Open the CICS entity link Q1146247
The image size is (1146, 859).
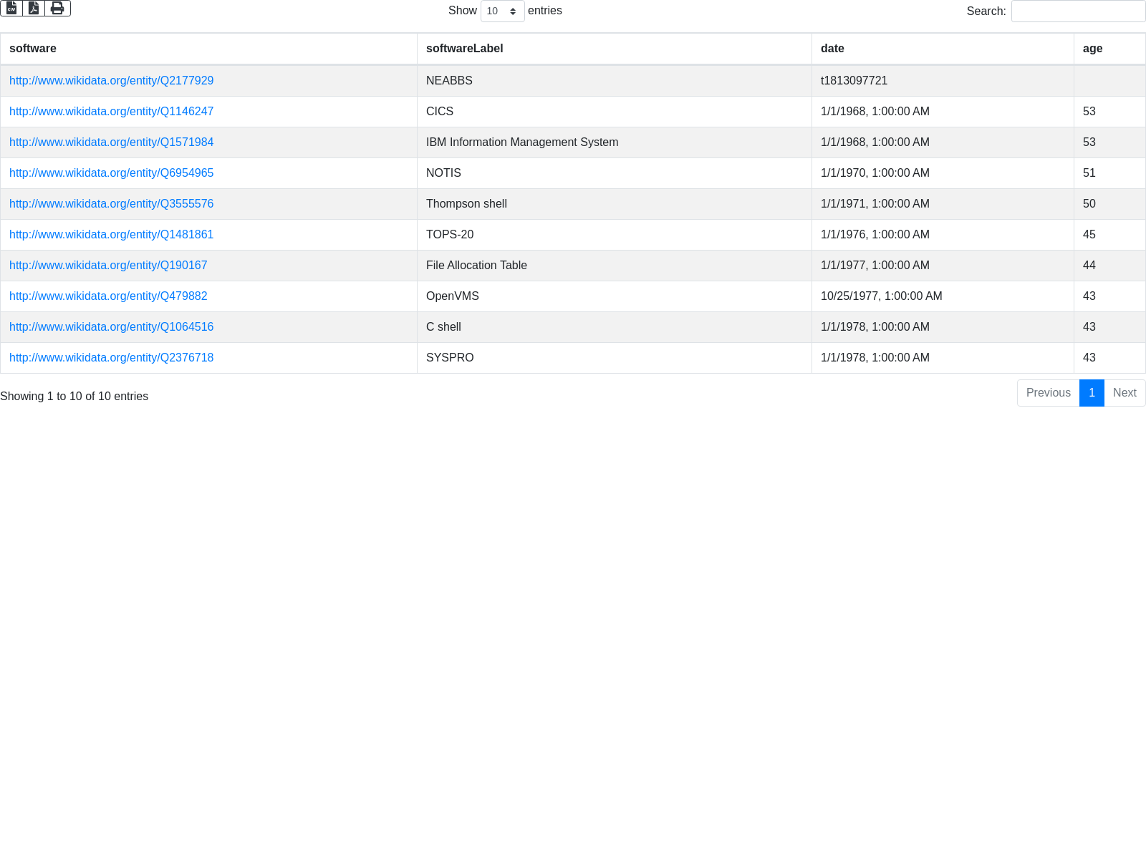111,112
